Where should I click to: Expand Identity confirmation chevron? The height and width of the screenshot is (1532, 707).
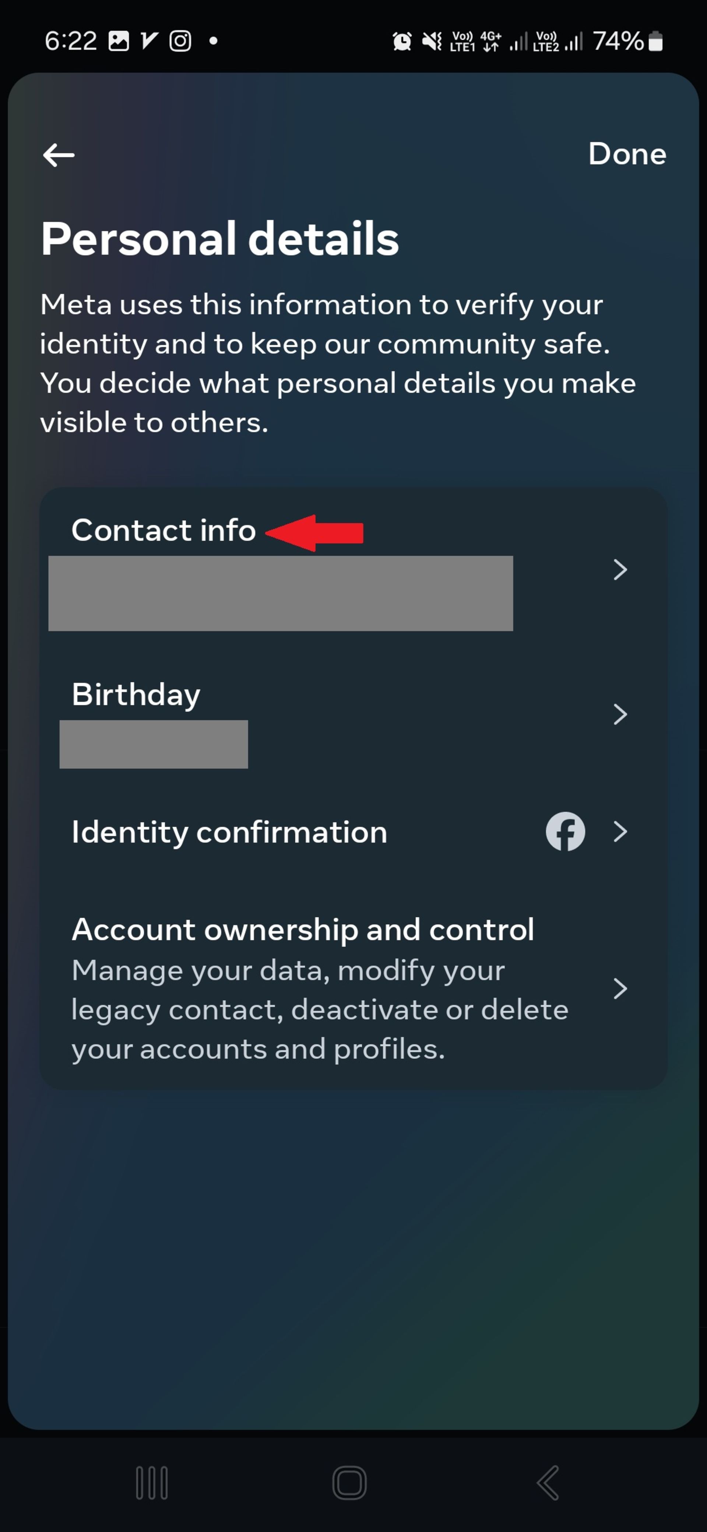[620, 832]
